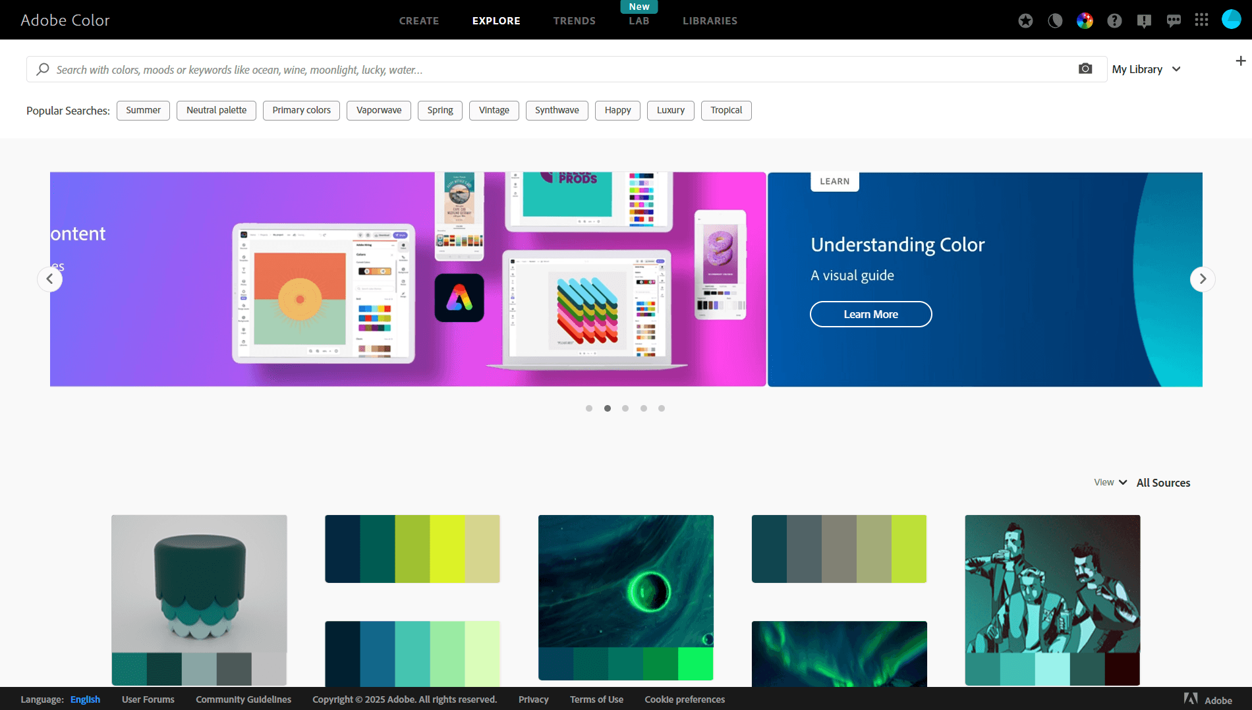Screen dimensions: 1252x710
Task: Click the purple Adobe Express banner
Action: click(408, 279)
